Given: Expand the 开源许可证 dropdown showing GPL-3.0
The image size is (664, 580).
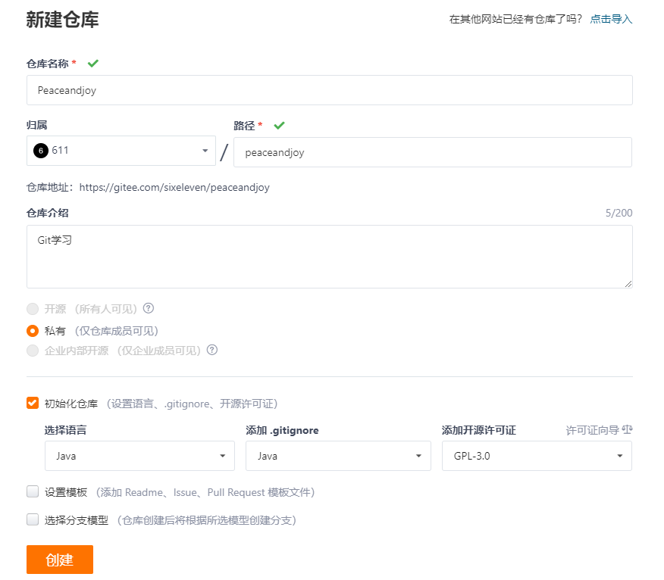Looking at the screenshot, I should click(x=537, y=456).
